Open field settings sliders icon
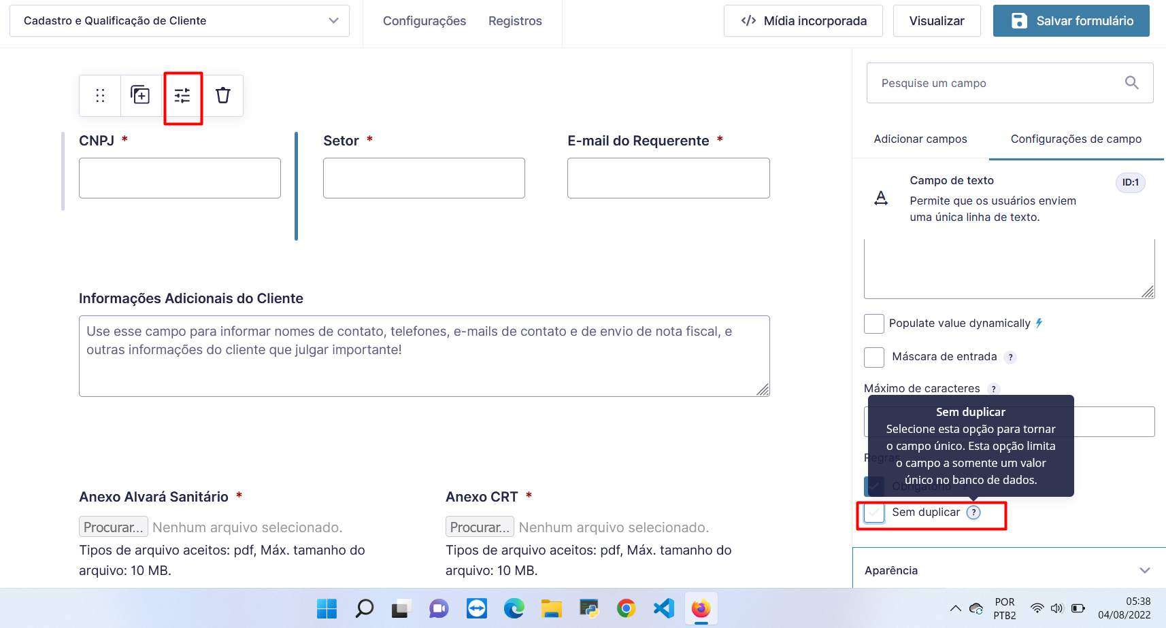Screen dimensions: 1166x628 (182, 96)
